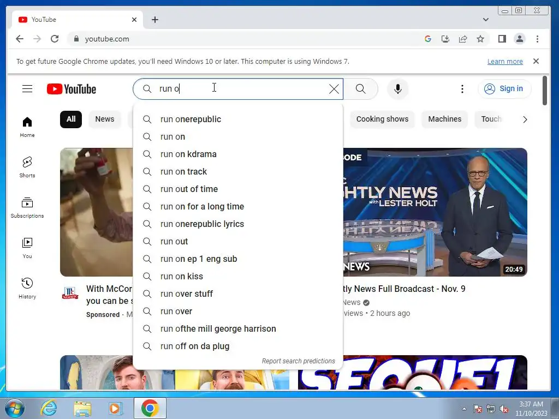Viewport: 559px width, 419px height.
Task: Toggle Chrome side panel
Action: pos(502,39)
